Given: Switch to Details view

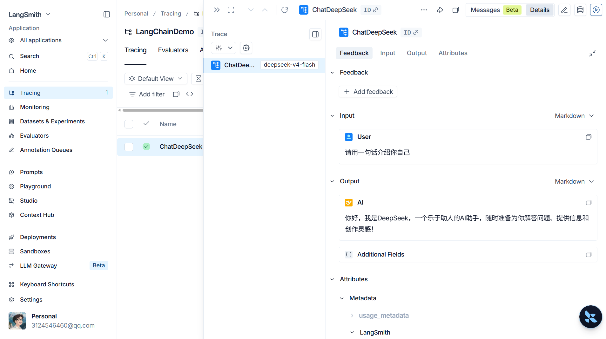Looking at the screenshot, I should click(540, 10).
